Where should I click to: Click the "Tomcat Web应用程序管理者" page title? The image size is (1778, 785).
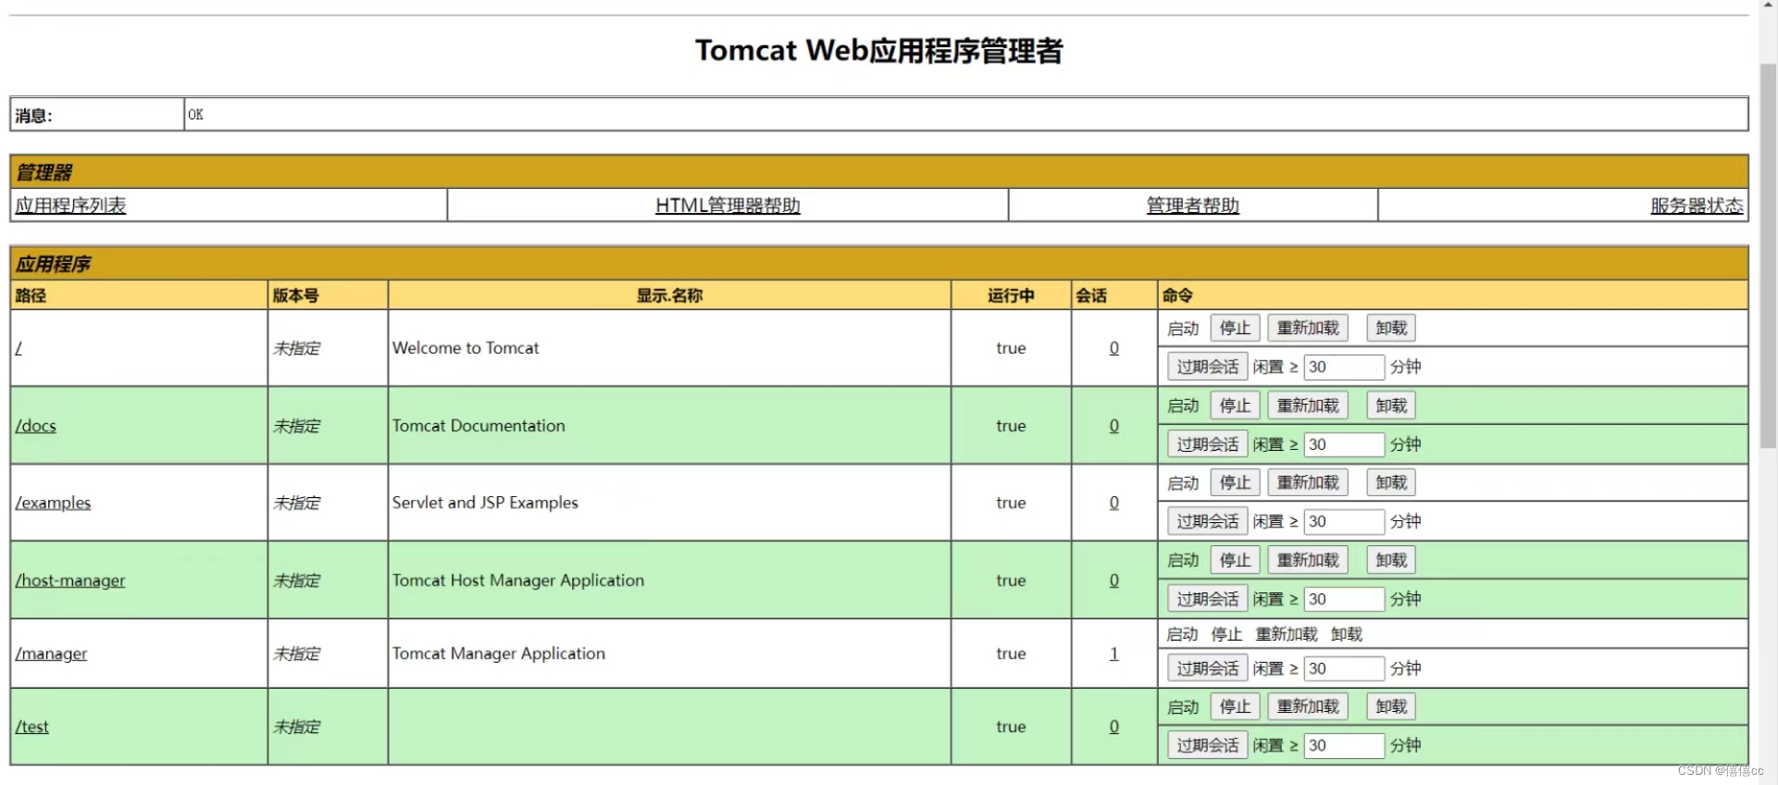click(x=879, y=50)
